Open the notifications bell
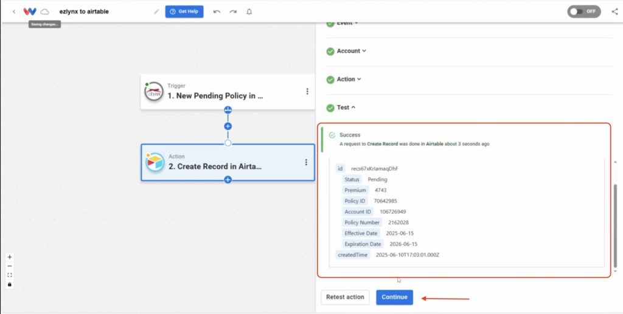 249,12
